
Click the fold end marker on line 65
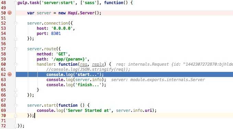tap(15, 90)
